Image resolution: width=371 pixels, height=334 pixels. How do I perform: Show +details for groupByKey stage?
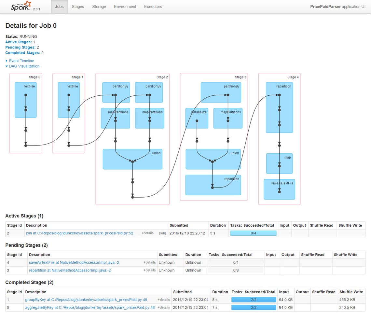click(164, 299)
